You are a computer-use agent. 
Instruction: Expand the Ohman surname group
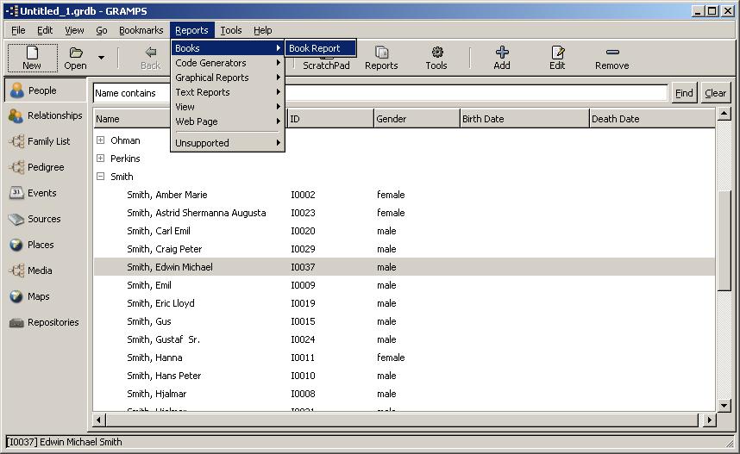(x=101, y=140)
